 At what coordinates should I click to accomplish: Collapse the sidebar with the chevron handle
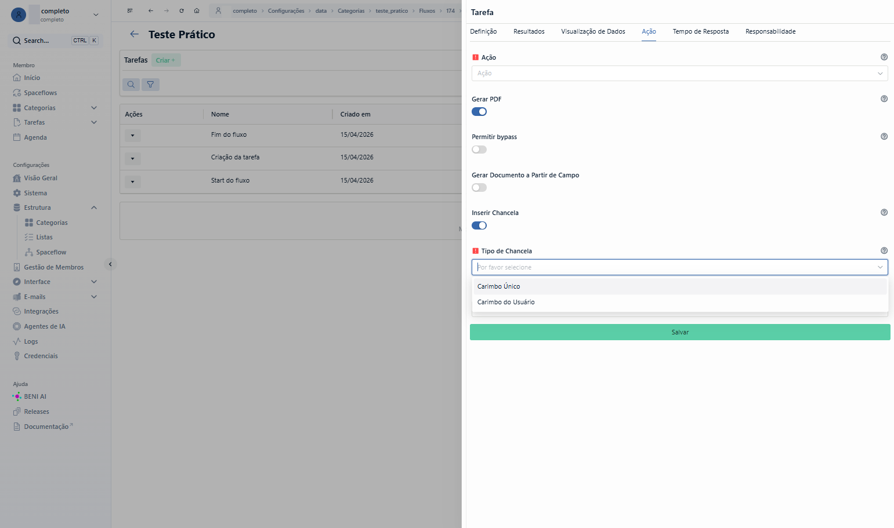point(110,264)
